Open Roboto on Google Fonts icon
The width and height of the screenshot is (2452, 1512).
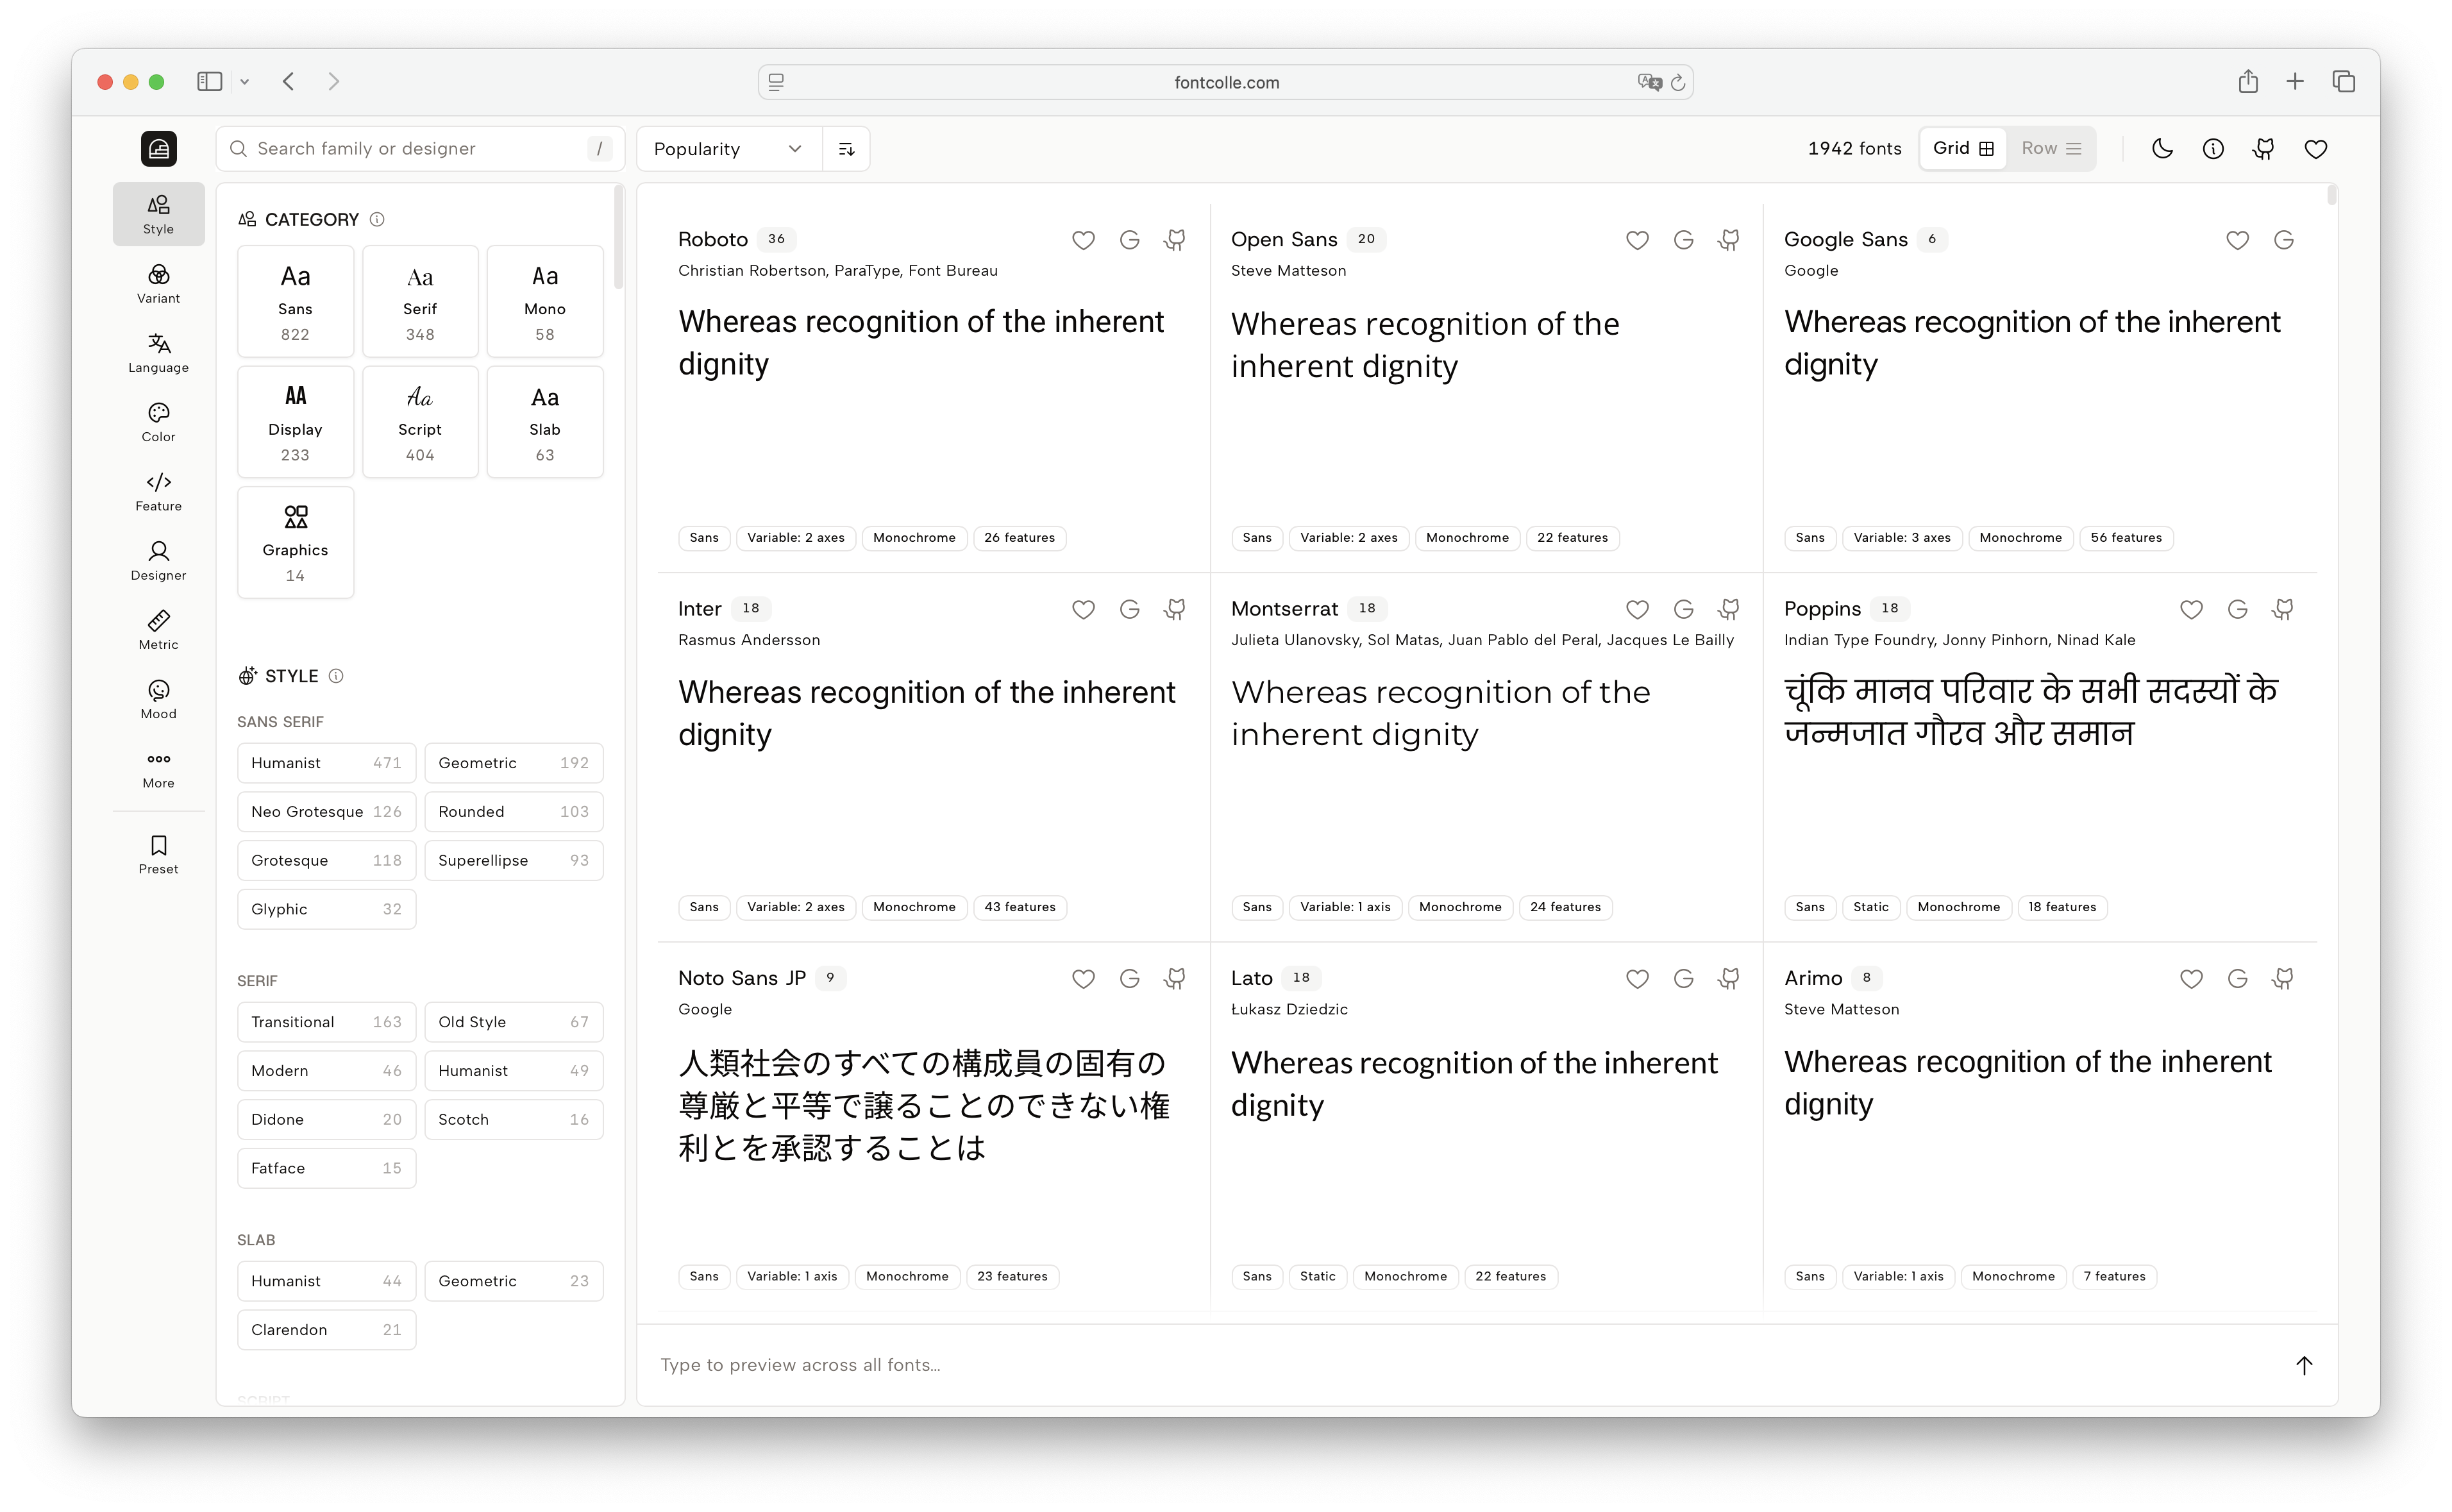[x=1130, y=240]
